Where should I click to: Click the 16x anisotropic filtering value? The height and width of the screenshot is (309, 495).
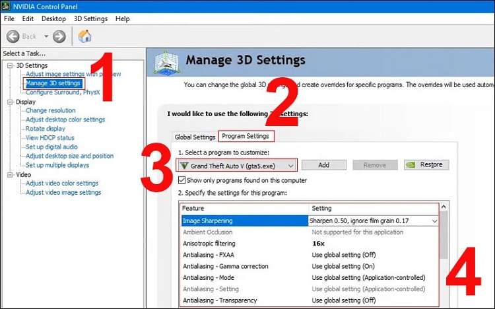click(x=318, y=244)
